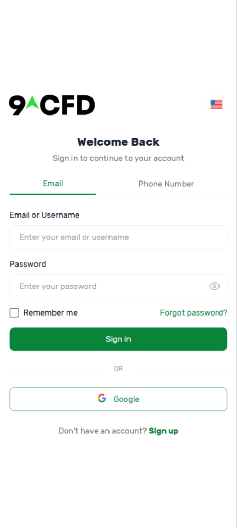
Task: Click the Don't have an account? text
Action: point(103,431)
